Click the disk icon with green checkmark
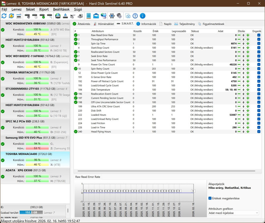The image size is (265, 223). pos(42,16)
